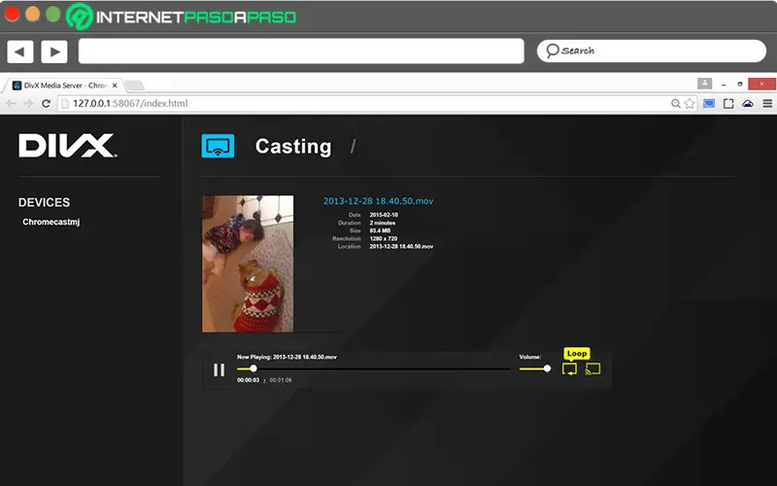777x486 pixels.
Task: Go forward in Chrome's toolbar
Action: (x=28, y=103)
